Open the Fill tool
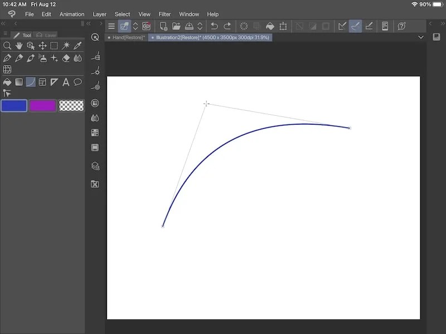This screenshot has width=446, height=334. [7, 82]
